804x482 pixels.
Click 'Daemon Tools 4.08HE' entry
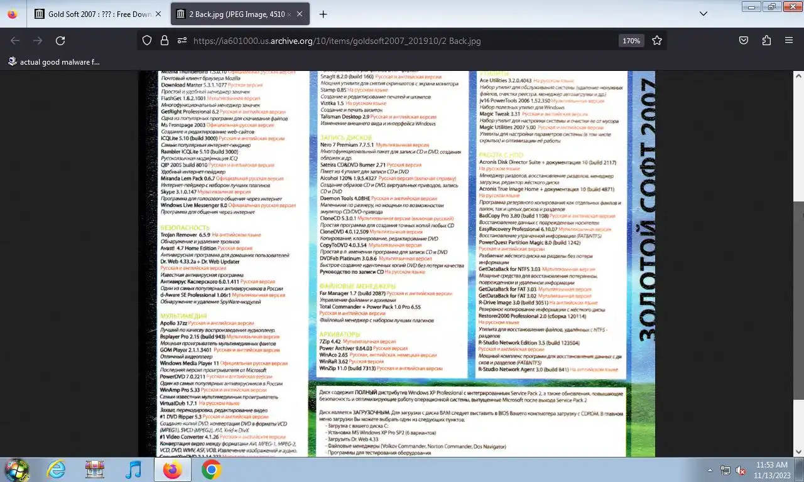(345, 198)
